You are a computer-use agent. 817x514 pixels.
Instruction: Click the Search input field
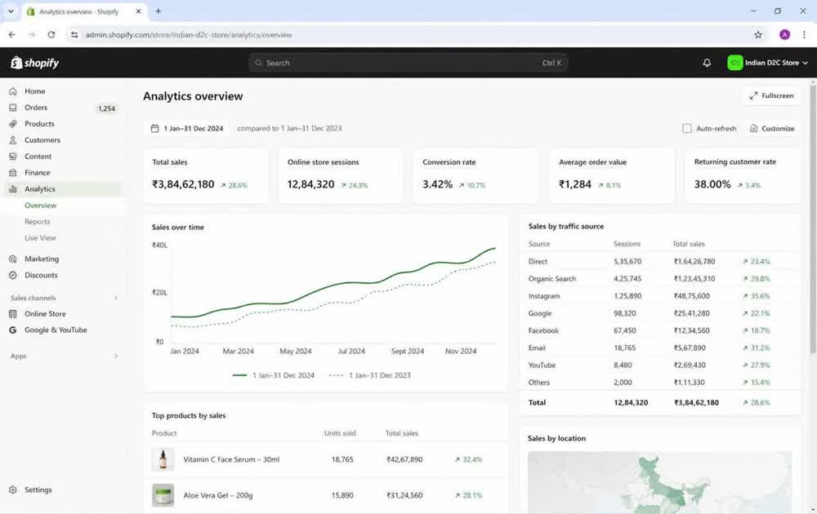tap(408, 63)
